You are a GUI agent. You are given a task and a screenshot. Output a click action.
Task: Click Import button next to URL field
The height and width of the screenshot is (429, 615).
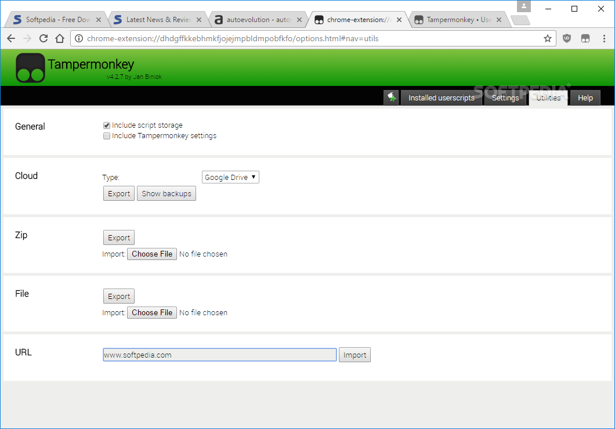pyautogui.click(x=354, y=355)
